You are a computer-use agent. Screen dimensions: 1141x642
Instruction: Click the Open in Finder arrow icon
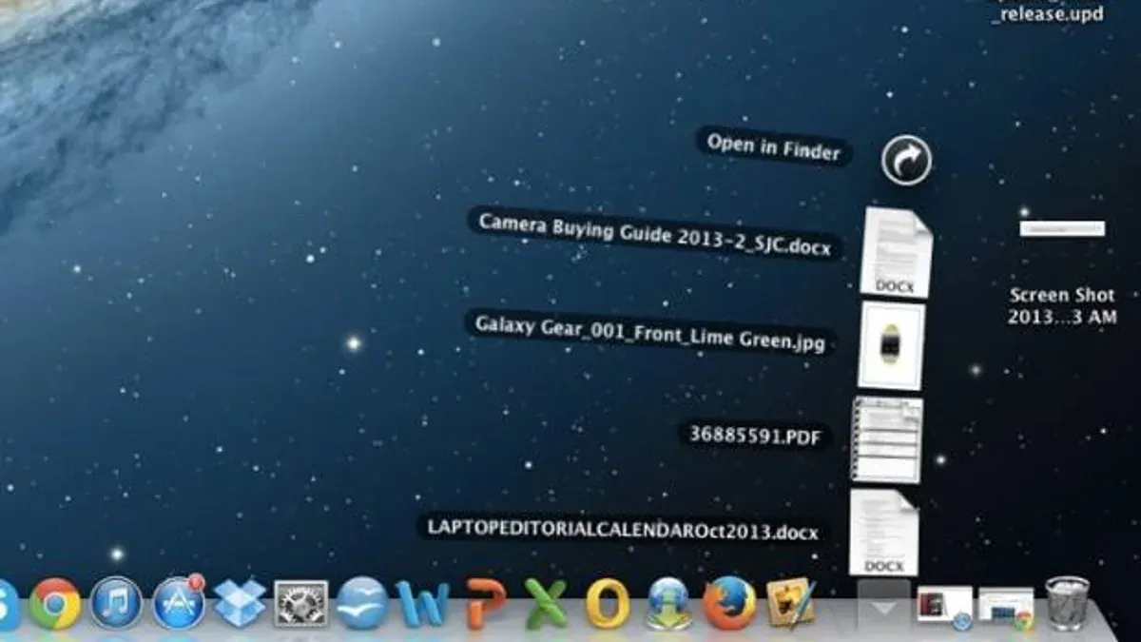[x=906, y=159]
